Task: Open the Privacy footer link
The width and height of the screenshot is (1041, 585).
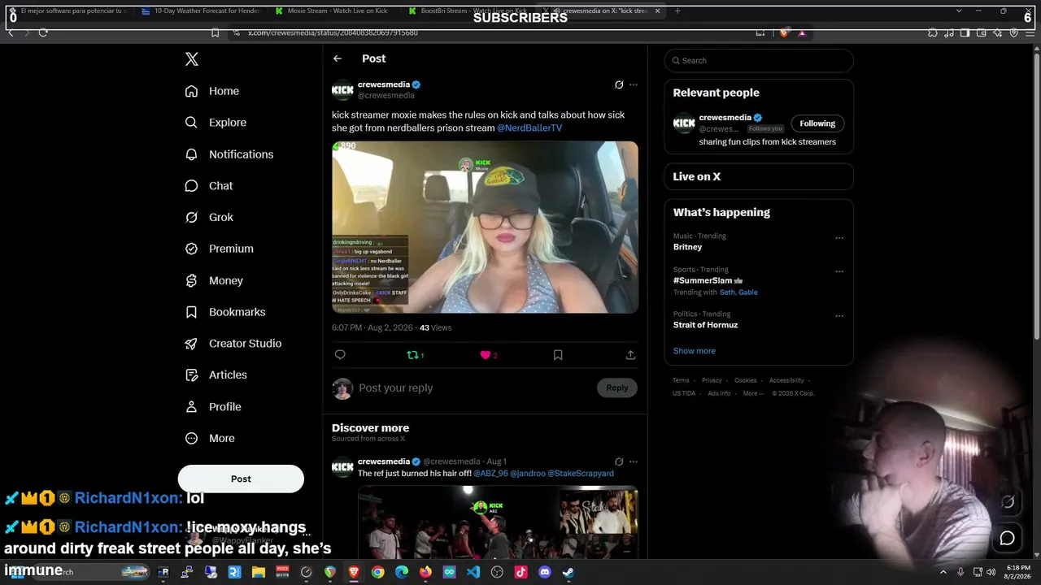Action: coord(712,380)
